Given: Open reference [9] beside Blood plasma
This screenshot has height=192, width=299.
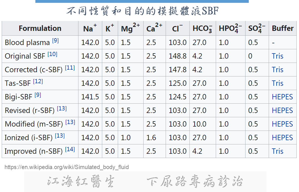Looking at the screenshot, I should point(55,40).
